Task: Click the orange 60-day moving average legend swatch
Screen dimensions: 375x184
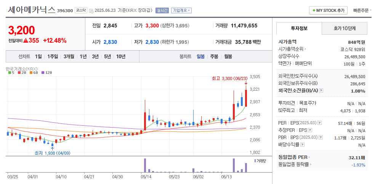Action: (x=30, y=73)
